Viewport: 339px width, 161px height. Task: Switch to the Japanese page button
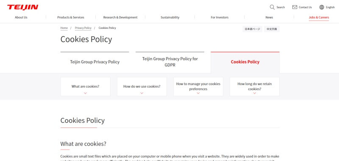coord(252,29)
